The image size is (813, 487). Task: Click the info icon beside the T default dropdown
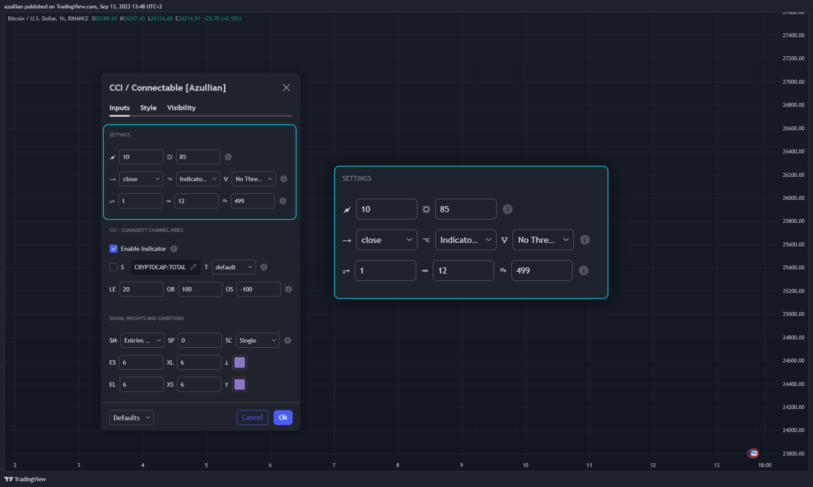pos(264,267)
